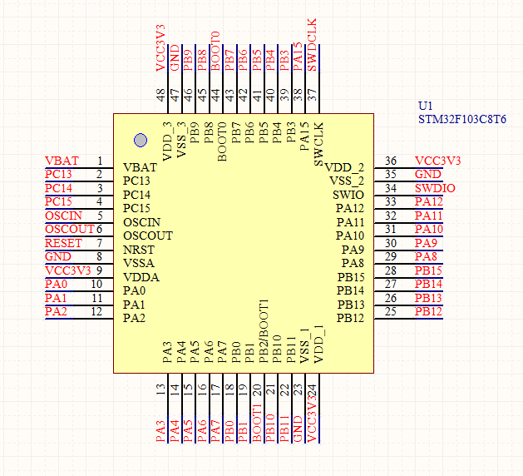Select the red PA9 net label at pin 30

click(426, 243)
